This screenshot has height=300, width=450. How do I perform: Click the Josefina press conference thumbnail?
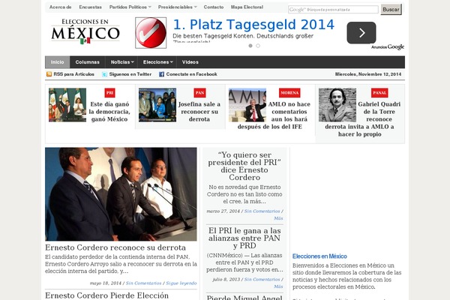click(x=157, y=105)
